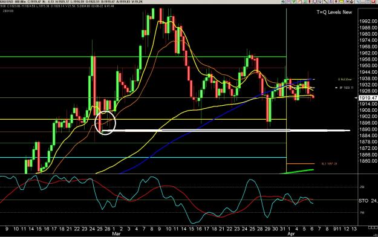
Task: Select the 1956.00 price axis label
Action: [x=368, y=59]
